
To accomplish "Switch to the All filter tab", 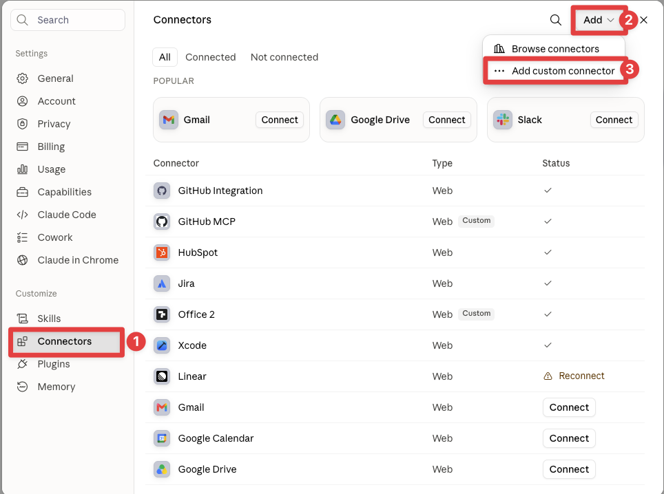I will pyautogui.click(x=165, y=57).
